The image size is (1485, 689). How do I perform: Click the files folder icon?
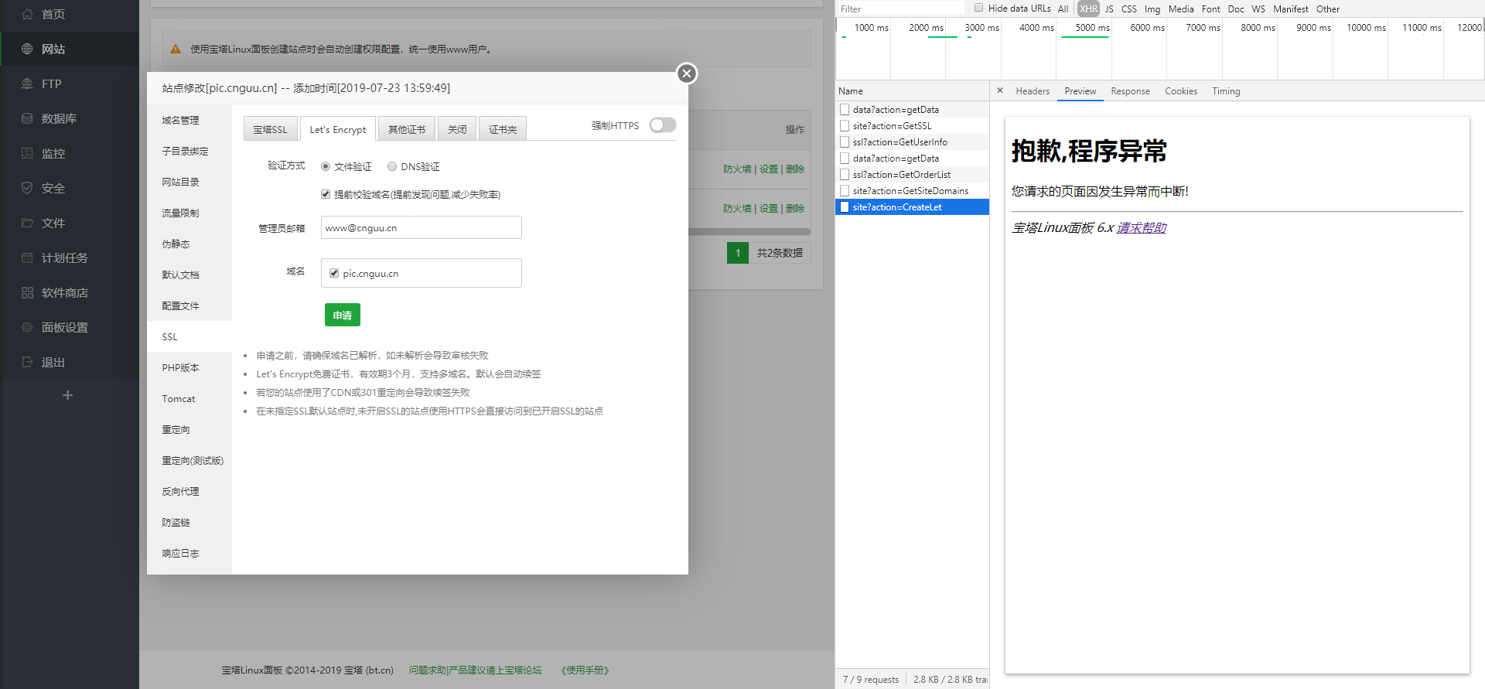(27, 223)
